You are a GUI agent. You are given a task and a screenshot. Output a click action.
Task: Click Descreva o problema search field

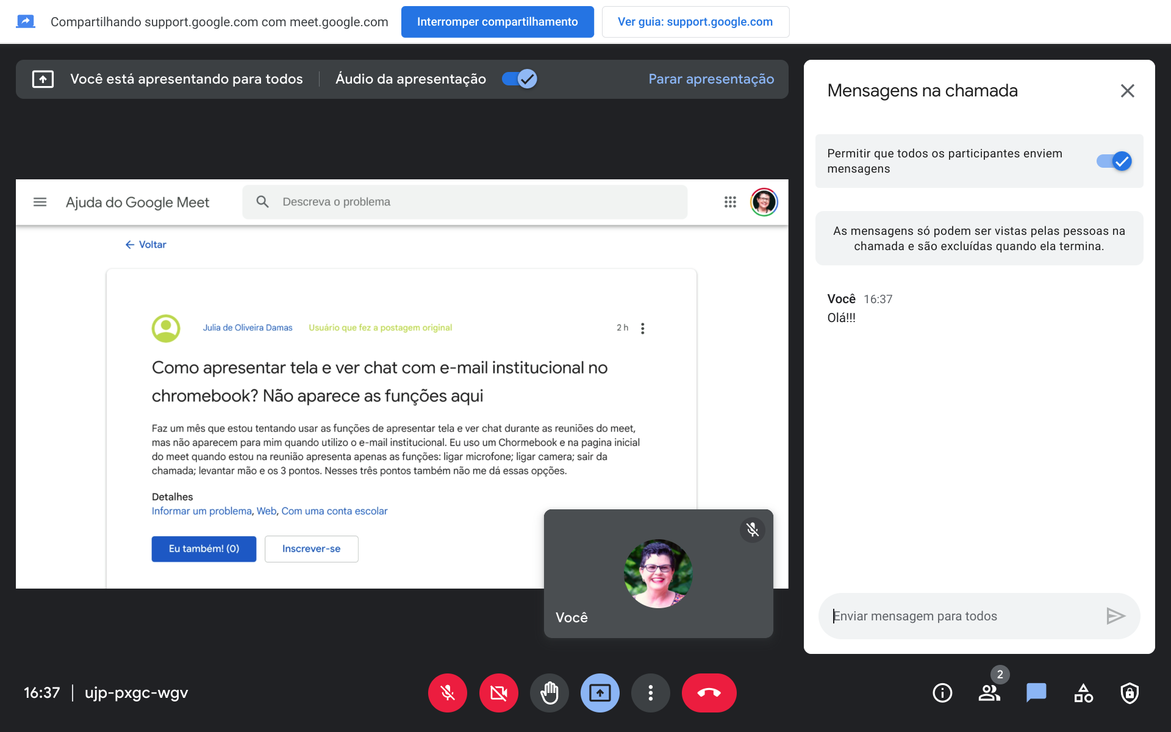465,202
